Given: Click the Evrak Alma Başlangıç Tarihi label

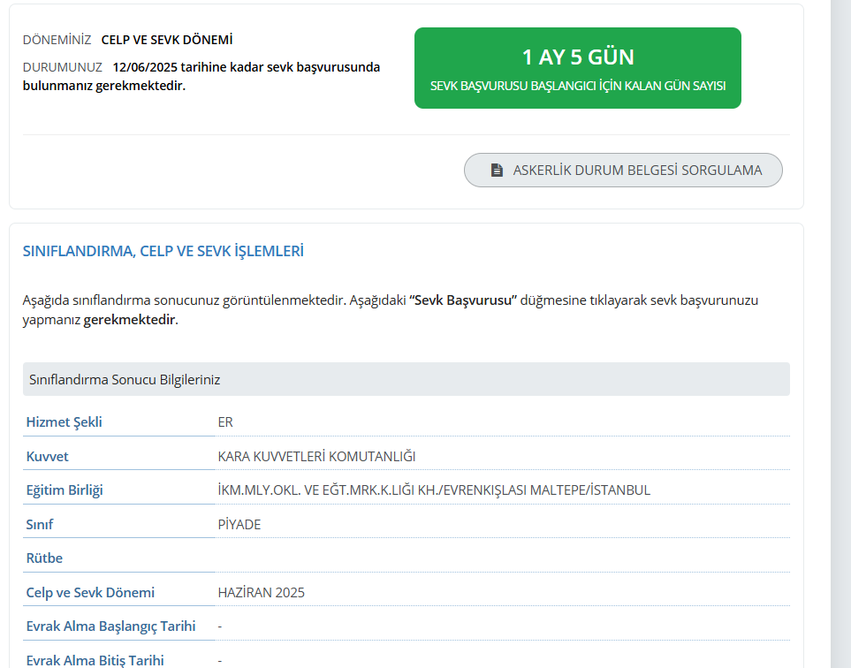Looking at the screenshot, I should [x=110, y=626].
